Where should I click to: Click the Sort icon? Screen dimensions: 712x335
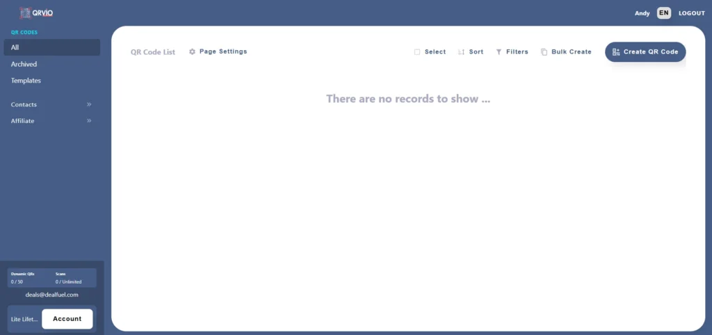tap(462, 52)
